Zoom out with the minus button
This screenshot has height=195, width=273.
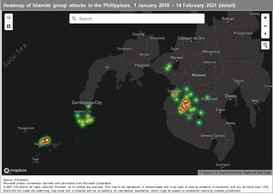pos(265,26)
